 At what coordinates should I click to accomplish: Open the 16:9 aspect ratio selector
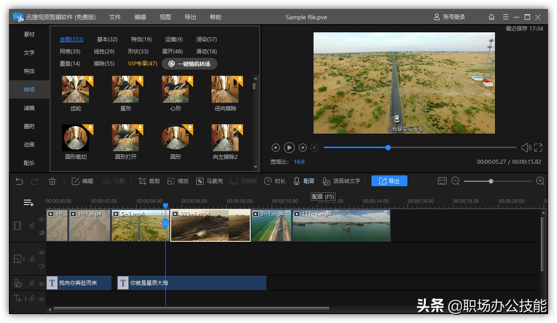coord(299,162)
